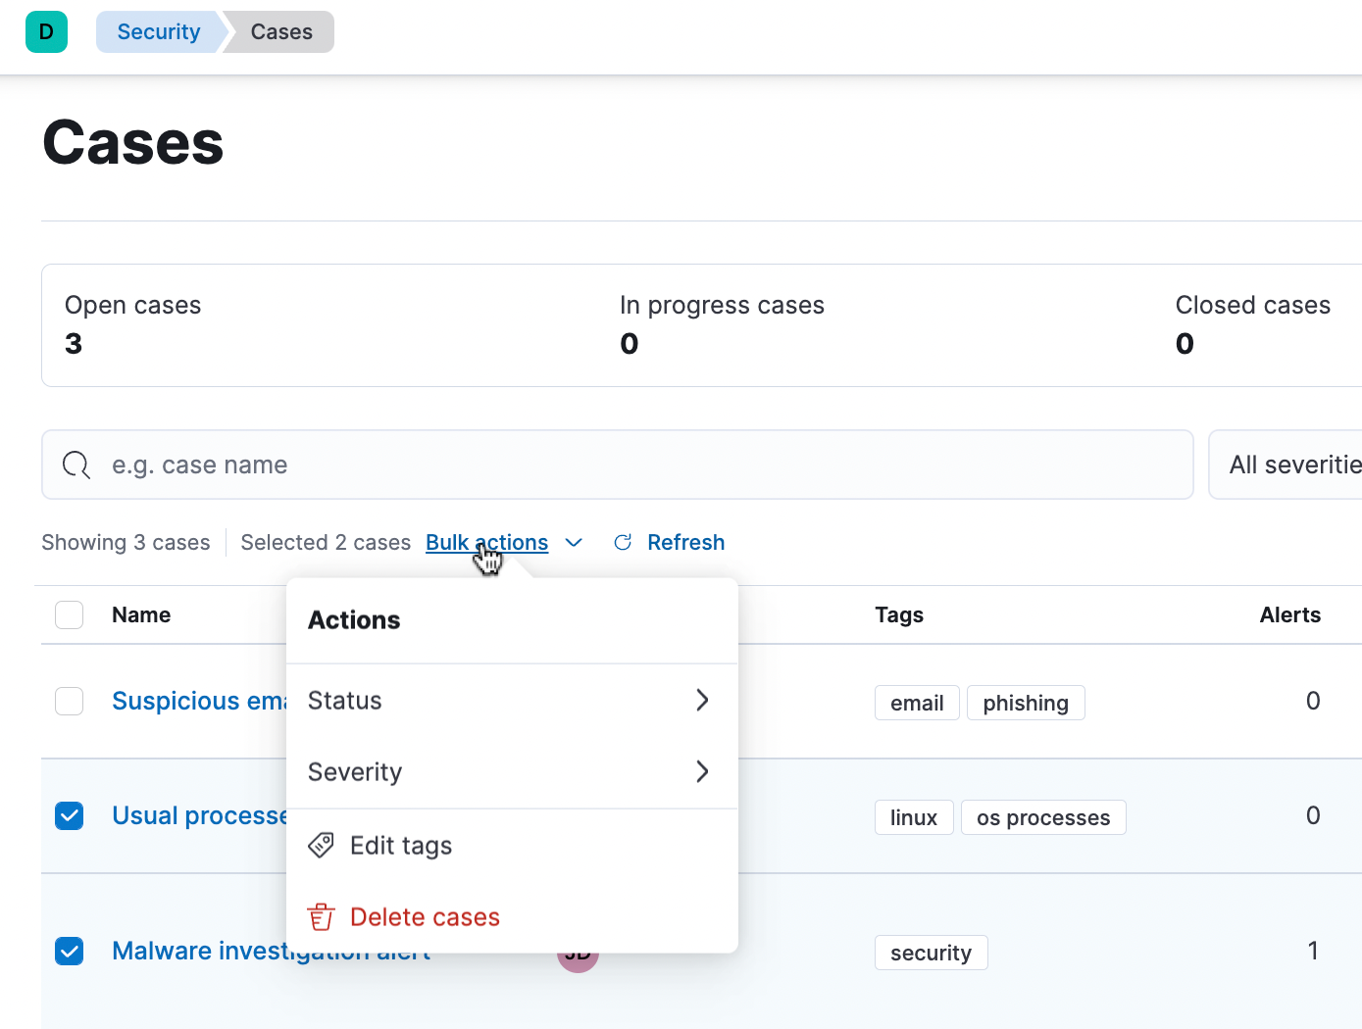Open the Bulk actions dropdown
This screenshot has height=1029, width=1362.
tap(486, 542)
